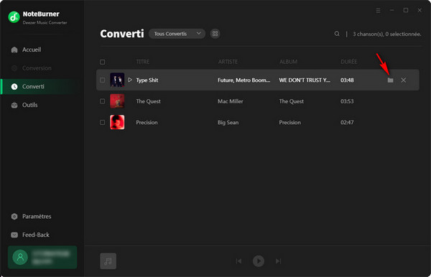Image resolution: width=431 pixels, height=277 pixels.
Task: Click duration 03:53
Action: (x=347, y=101)
